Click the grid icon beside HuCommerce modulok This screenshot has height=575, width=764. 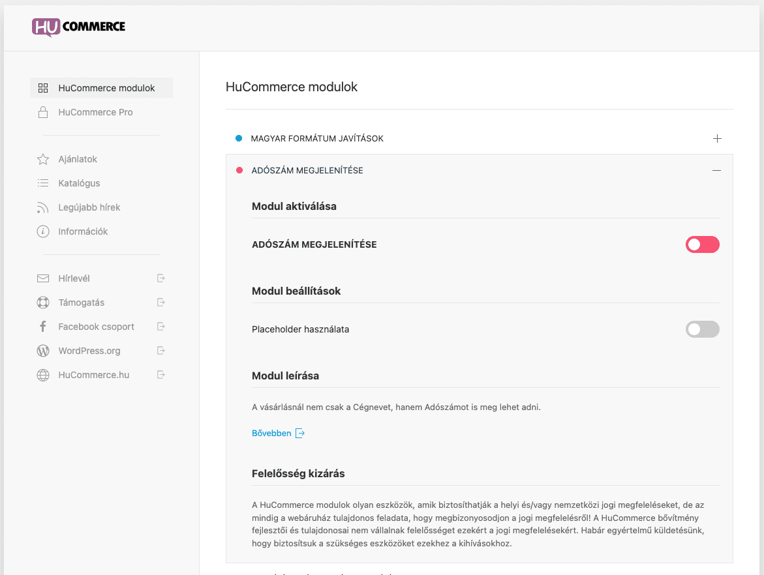click(43, 88)
